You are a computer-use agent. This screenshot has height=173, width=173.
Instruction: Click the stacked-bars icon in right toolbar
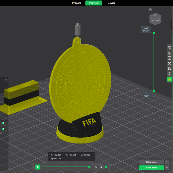[170, 53]
